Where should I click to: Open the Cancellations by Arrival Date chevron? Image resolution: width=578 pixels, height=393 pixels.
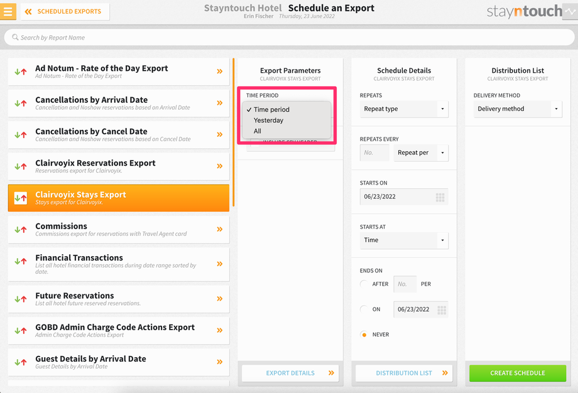pos(220,103)
